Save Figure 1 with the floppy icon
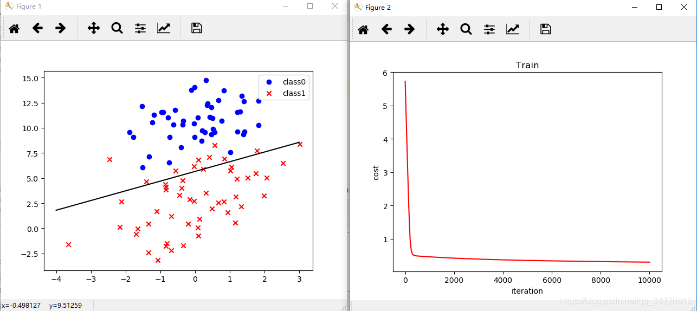This screenshot has height=311, width=697. click(x=197, y=28)
